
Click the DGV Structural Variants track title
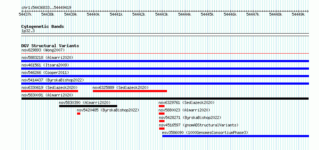[50, 46]
